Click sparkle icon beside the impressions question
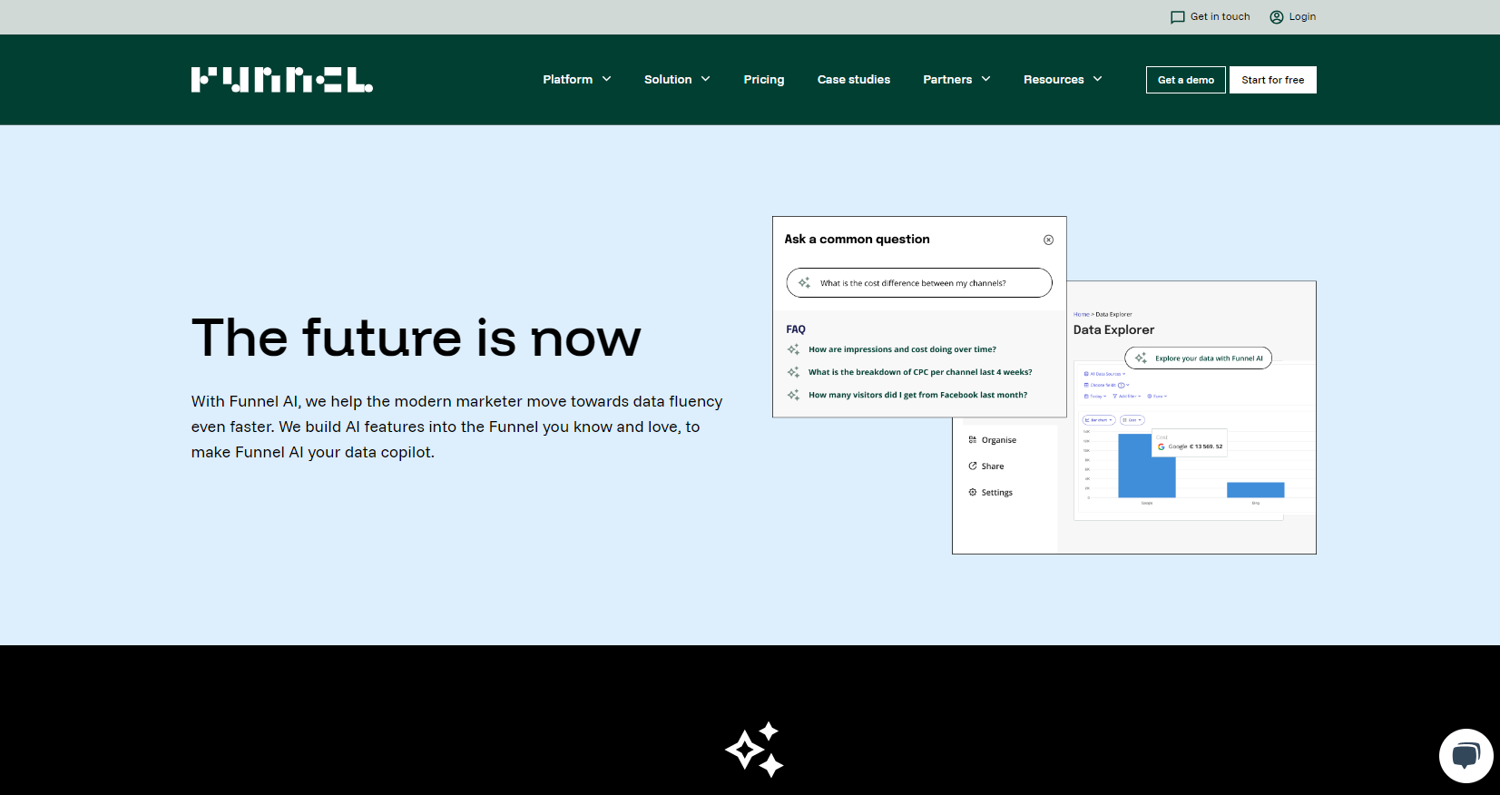The width and height of the screenshot is (1500, 795). pyautogui.click(x=793, y=349)
